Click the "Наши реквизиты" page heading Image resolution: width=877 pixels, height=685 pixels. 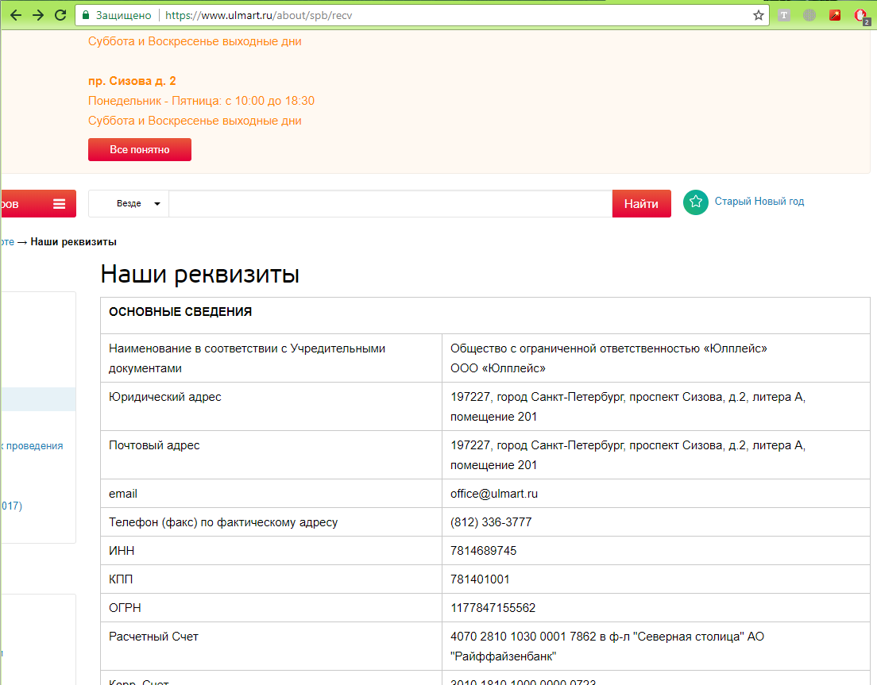click(199, 275)
